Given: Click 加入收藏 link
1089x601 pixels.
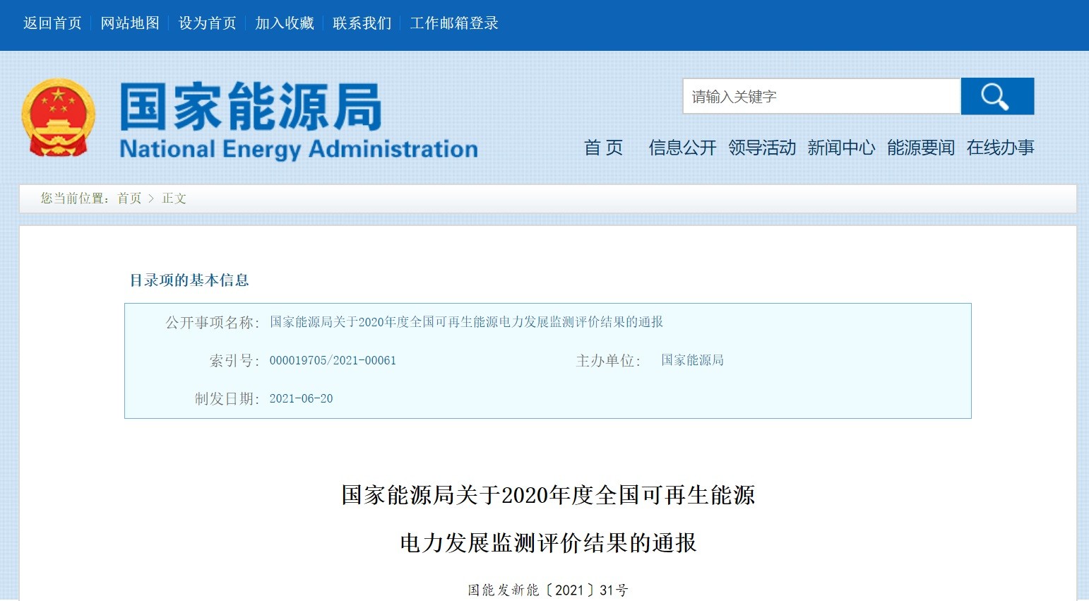Looking at the screenshot, I should pyautogui.click(x=285, y=23).
